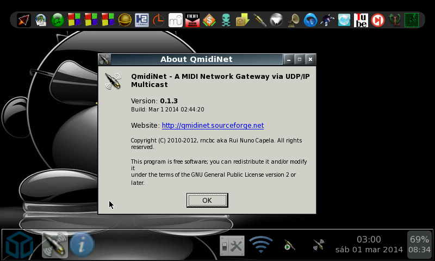This screenshot has height=261, width=435.
Task: Open the Wi-Fi network tray icon
Action: click(x=261, y=245)
